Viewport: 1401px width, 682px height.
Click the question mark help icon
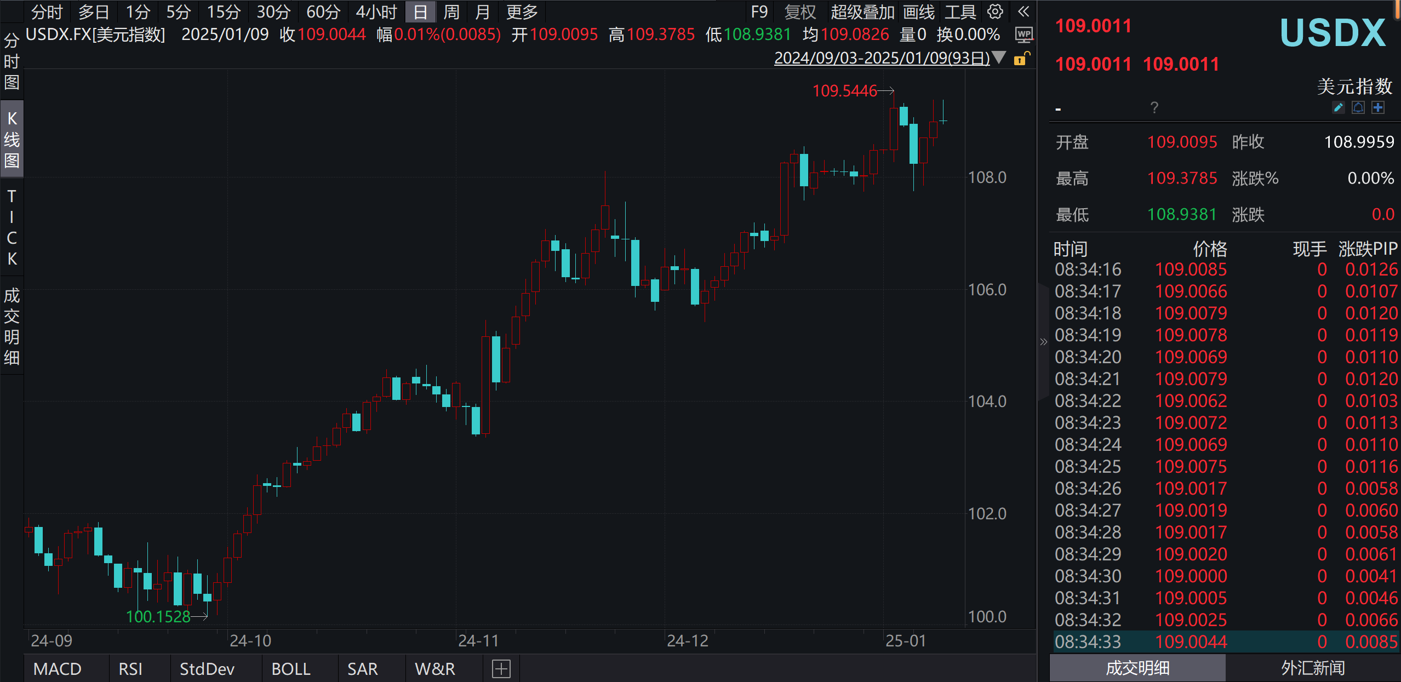[1154, 107]
